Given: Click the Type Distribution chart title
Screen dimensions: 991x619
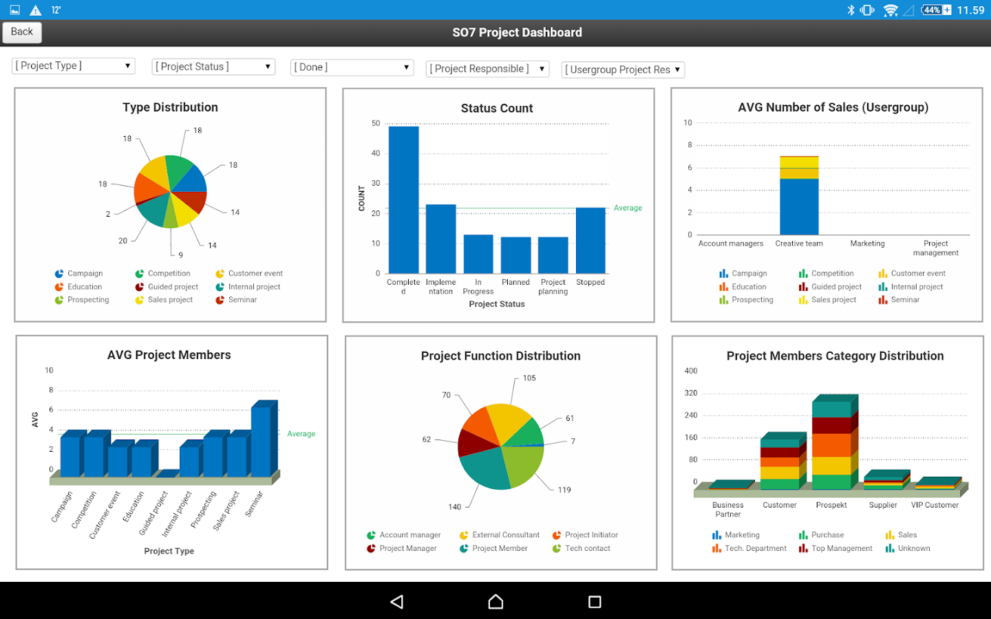Looking at the screenshot, I should click(171, 107).
